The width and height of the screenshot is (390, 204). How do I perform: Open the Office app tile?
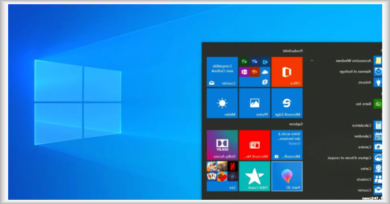(x=287, y=72)
